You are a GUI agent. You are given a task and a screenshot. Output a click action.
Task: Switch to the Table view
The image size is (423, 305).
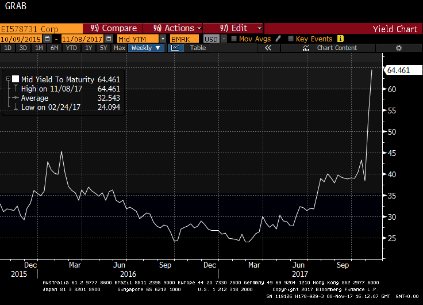point(198,48)
